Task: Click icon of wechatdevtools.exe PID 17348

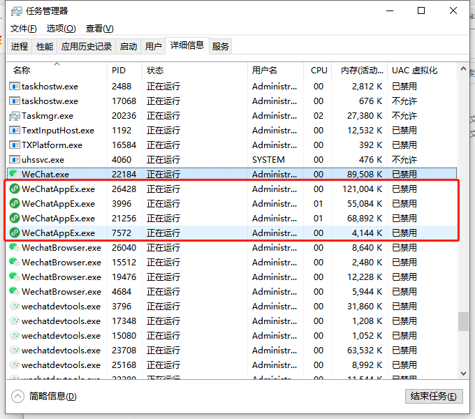Action: click(x=14, y=321)
